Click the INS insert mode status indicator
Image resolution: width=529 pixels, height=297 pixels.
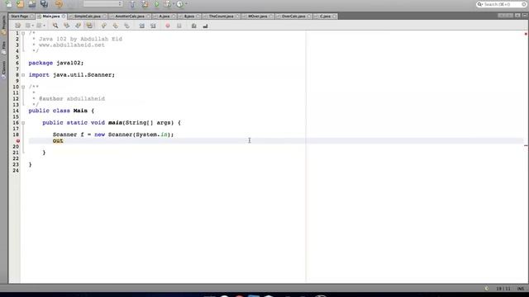coord(521,289)
